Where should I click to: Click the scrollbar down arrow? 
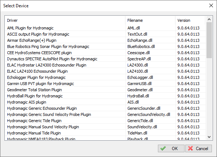(209, 137)
